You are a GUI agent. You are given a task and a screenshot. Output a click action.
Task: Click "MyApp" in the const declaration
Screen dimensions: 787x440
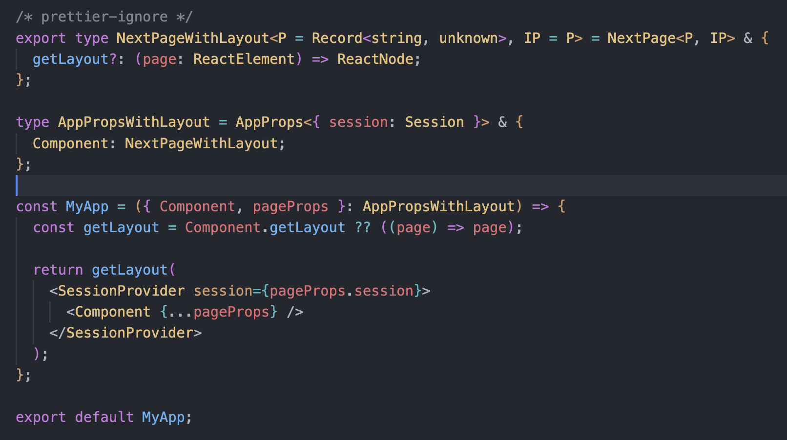coord(87,206)
